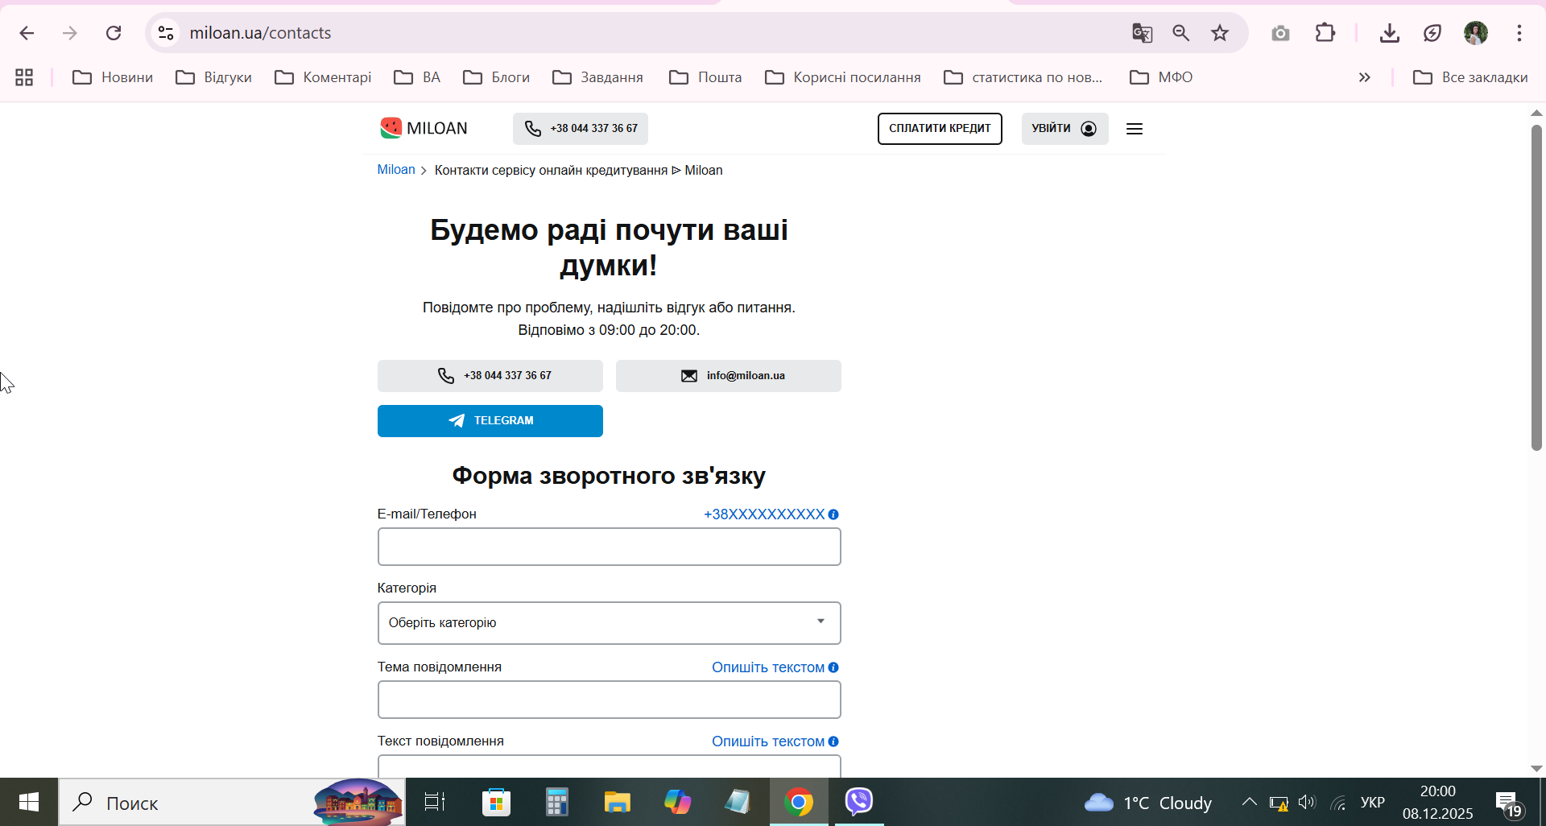Click the Текст повідомлення text area
Screen dimensions: 1546x826
coord(610,766)
